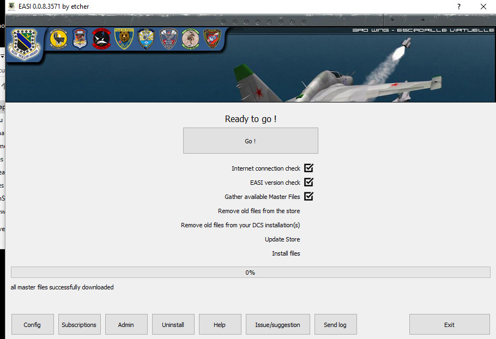Screen dimensions: 496x339
Task: Click the title bar question mark help button
Action: point(459,7)
